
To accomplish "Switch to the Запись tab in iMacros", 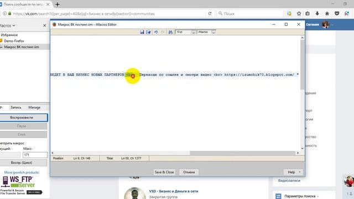I will (16, 108).
